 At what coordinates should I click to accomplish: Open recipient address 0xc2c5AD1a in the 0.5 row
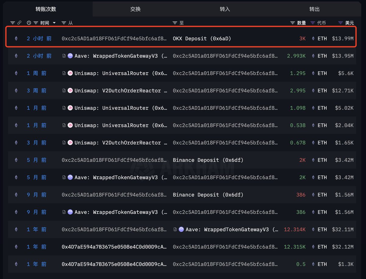pos(225,264)
